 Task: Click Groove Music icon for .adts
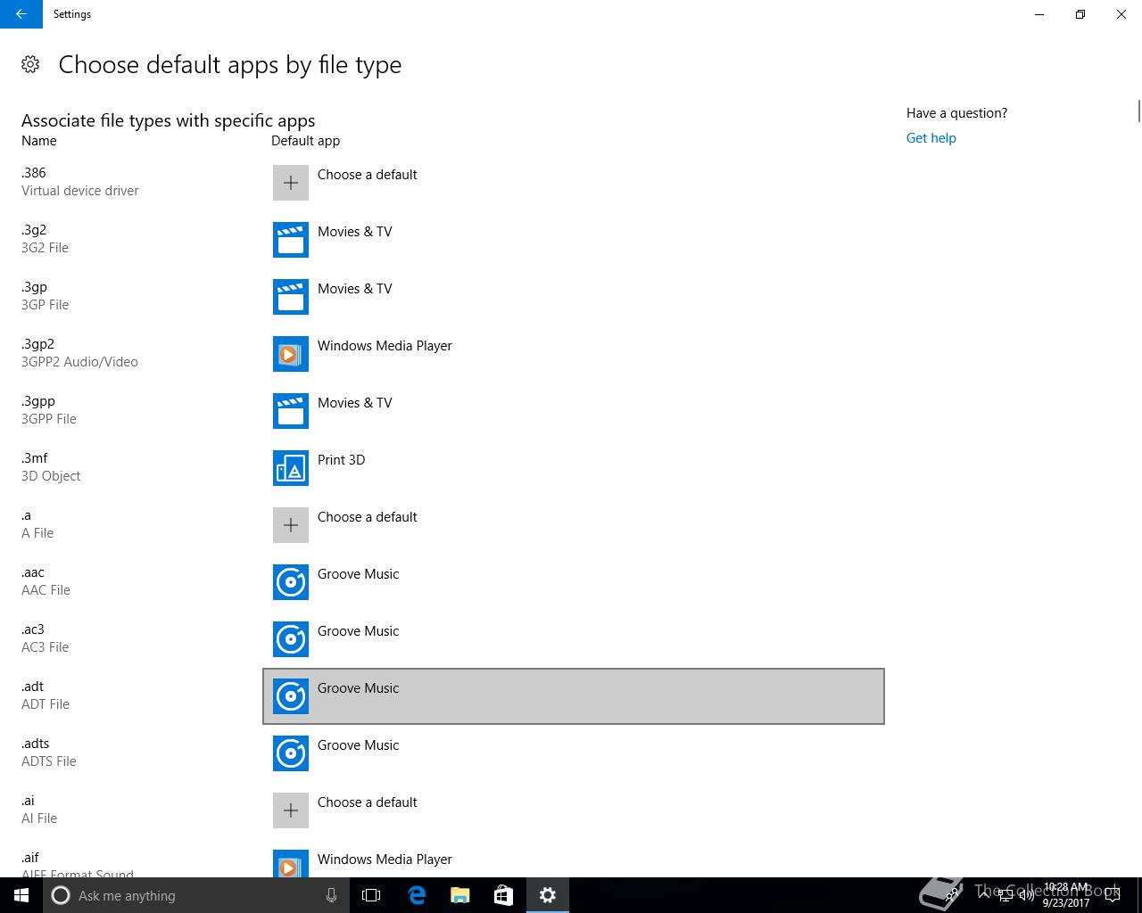291,753
